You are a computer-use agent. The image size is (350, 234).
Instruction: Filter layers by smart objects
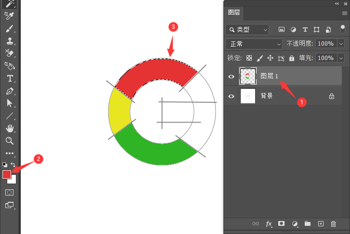(x=328, y=30)
